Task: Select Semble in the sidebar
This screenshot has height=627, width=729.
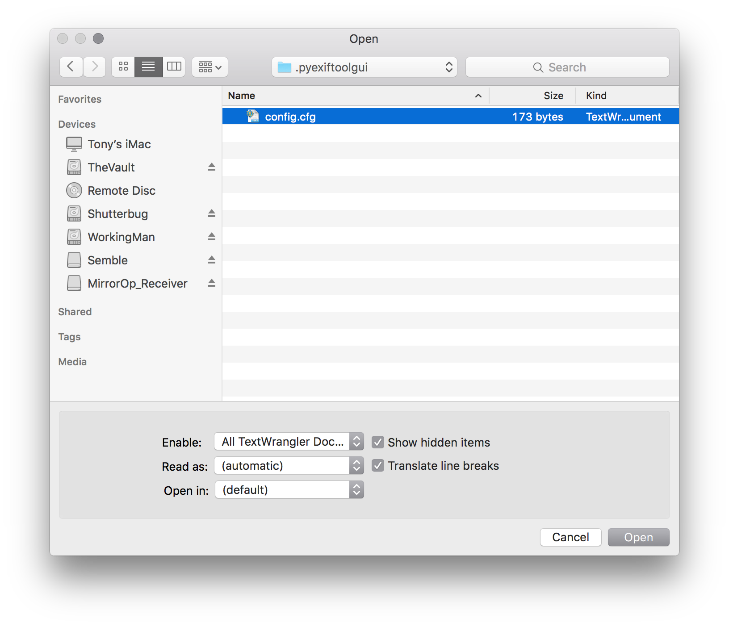Action: 136,260
